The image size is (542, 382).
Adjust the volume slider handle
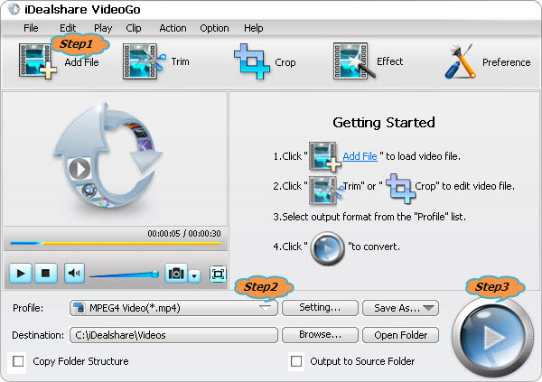point(155,275)
